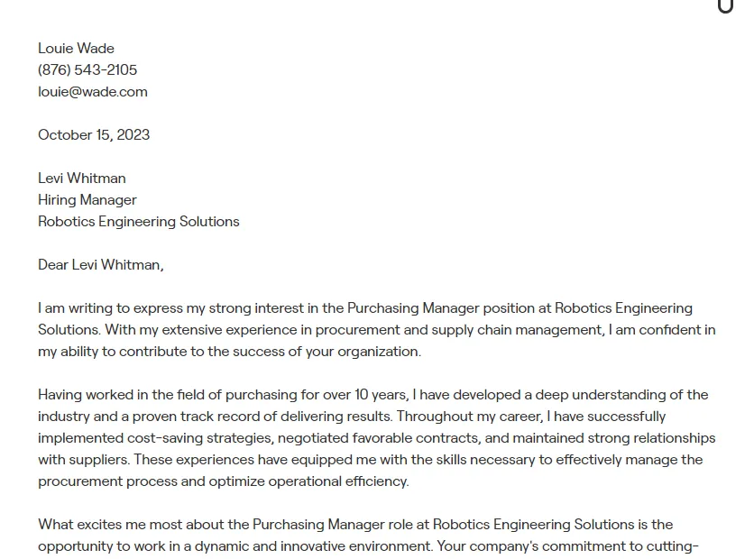The width and height of the screenshot is (754, 559).
Task: Click the phone number (876) 543-2105
Action: tap(87, 70)
